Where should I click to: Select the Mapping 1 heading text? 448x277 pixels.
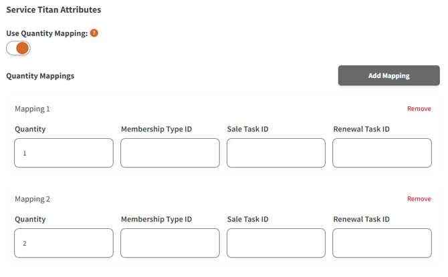pos(33,109)
